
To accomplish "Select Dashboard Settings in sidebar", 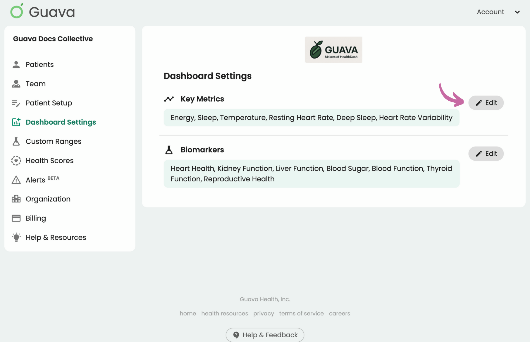I will pyautogui.click(x=61, y=122).
